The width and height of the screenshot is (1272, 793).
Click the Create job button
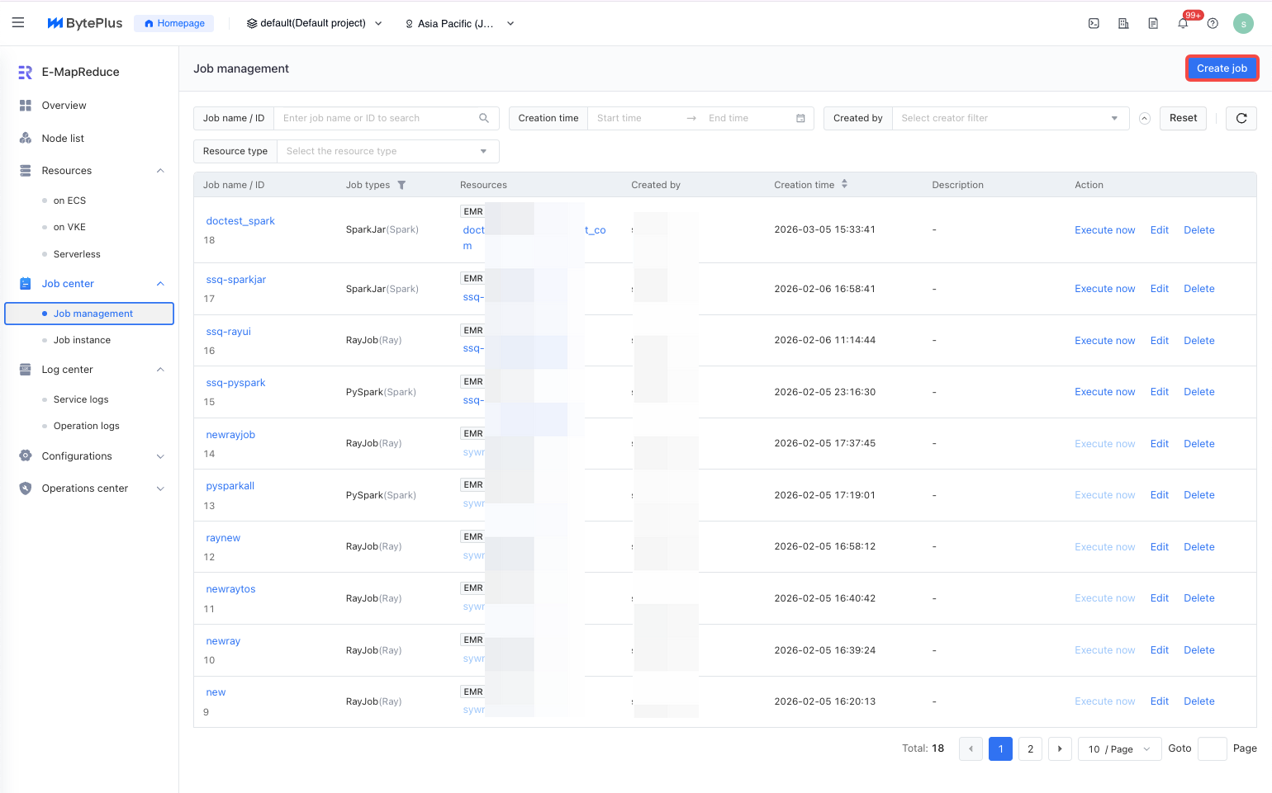pos(1222,68)
